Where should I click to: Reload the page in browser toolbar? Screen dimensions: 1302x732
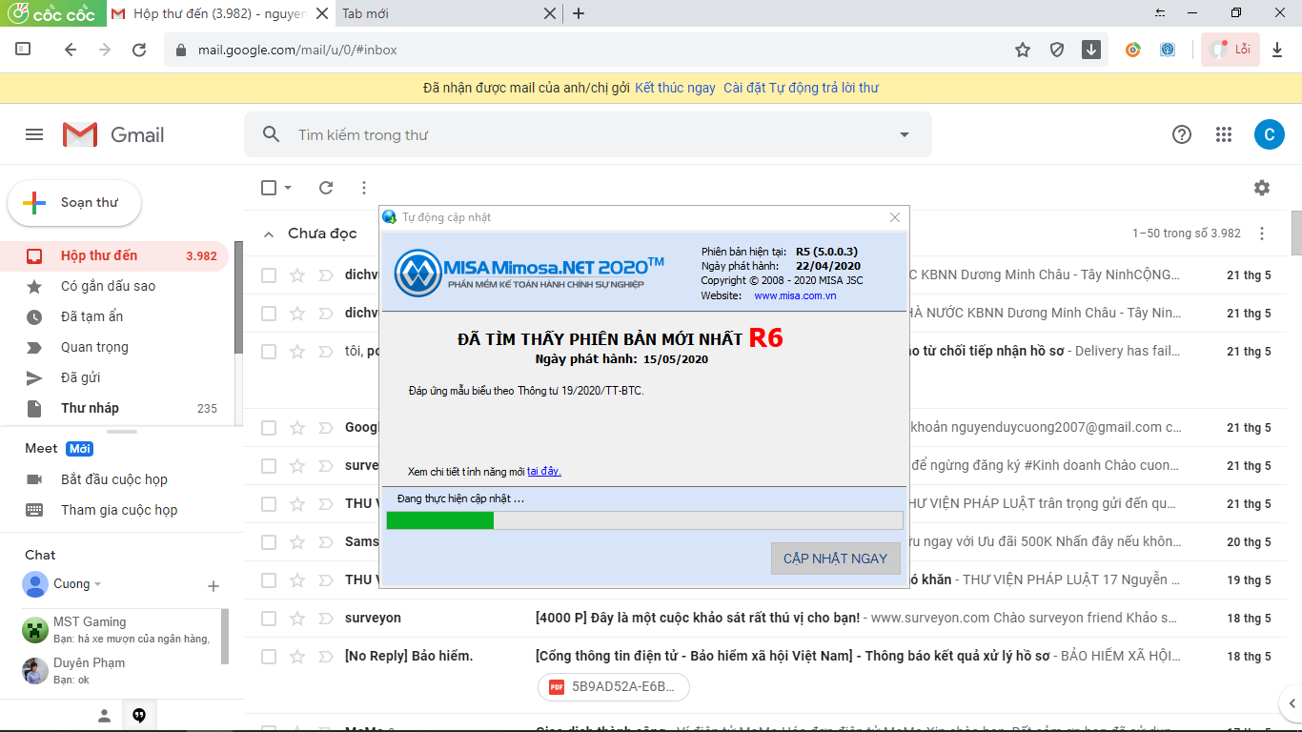[x=139, y=50]
